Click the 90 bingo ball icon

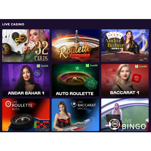[x=114, y=124]
